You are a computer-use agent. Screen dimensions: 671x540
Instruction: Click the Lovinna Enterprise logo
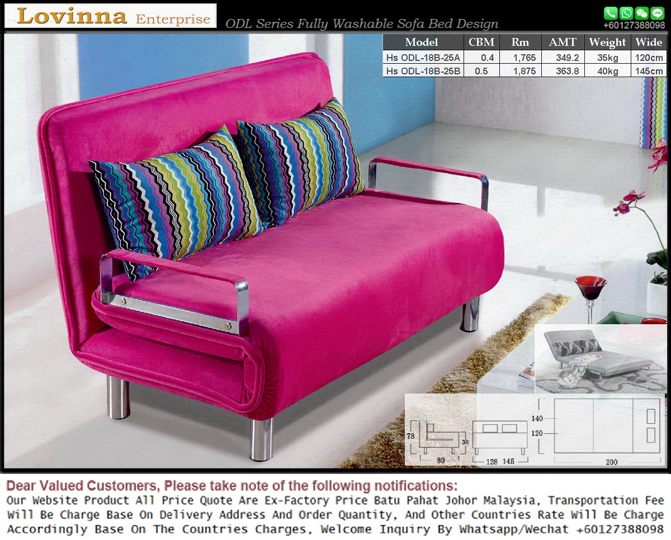[x=111, y=16]
